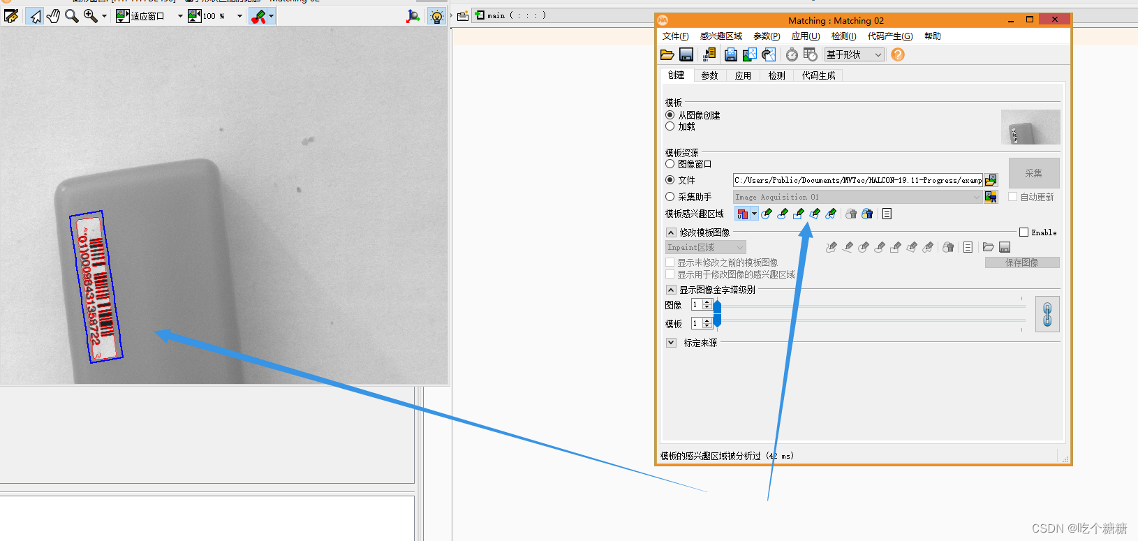Click the stopwatch icon in Matching toolbar
Screen dimensions: 1138x541
click(792, 54)
